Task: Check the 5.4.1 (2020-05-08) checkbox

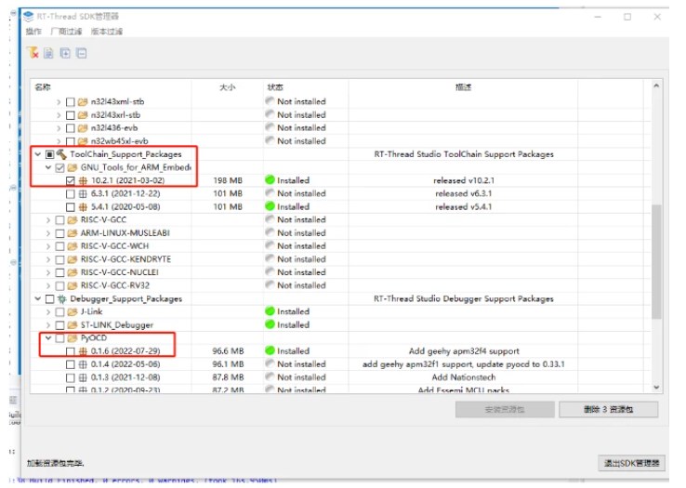Action: coord(71,207)
